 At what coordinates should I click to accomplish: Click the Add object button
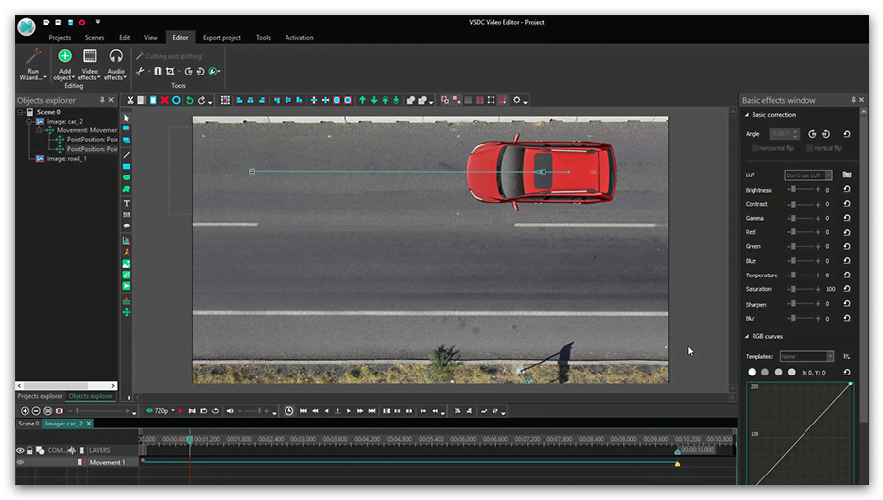64,62
